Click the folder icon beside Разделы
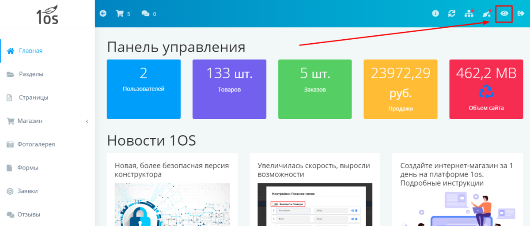 click(10, 74)
